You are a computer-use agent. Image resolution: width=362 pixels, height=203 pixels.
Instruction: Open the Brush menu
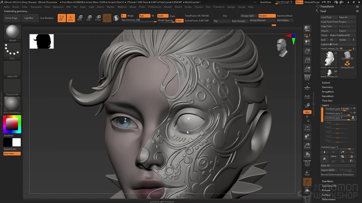pos(16,7)
